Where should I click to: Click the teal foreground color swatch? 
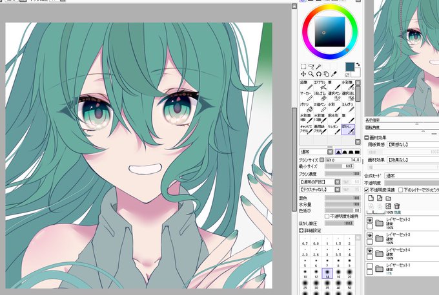(x=350, y=67)
